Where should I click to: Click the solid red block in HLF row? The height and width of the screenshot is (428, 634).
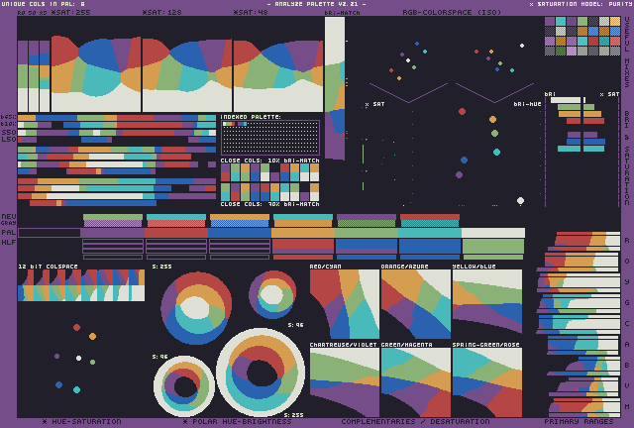(303, 244)
